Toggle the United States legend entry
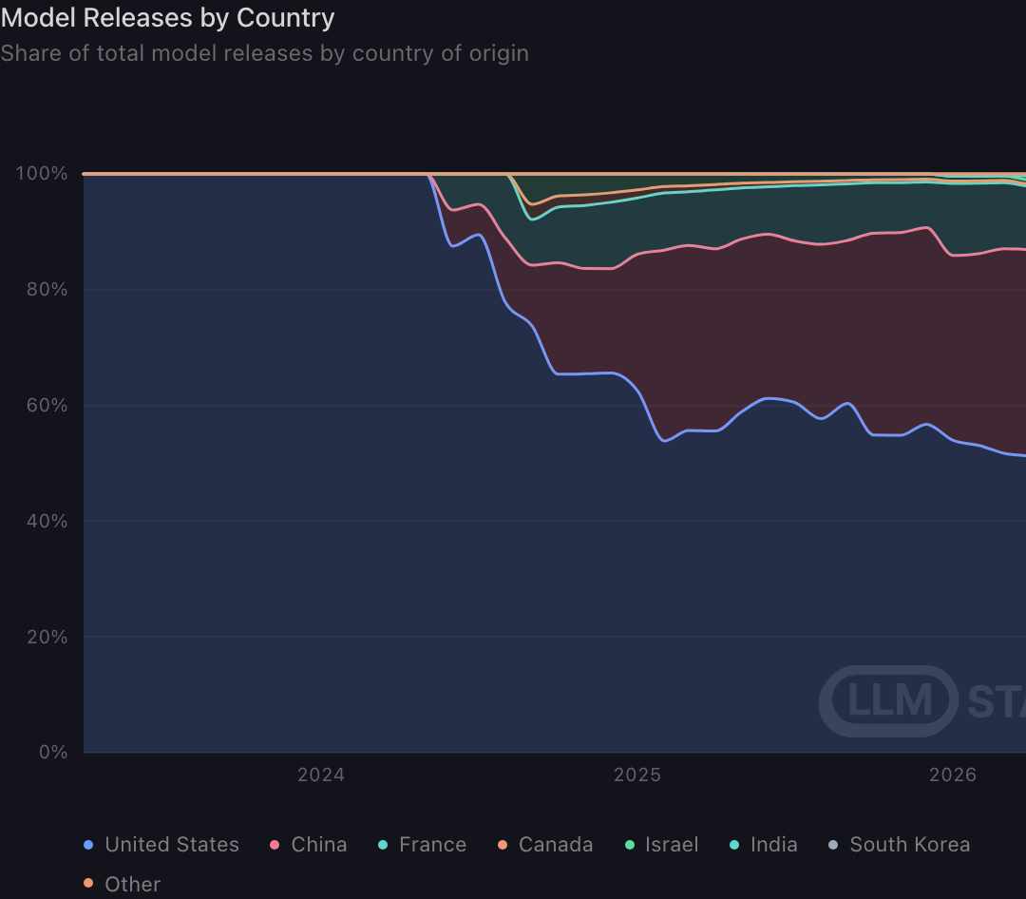Viewport: 1026px width, 899px height. [161, 845]
